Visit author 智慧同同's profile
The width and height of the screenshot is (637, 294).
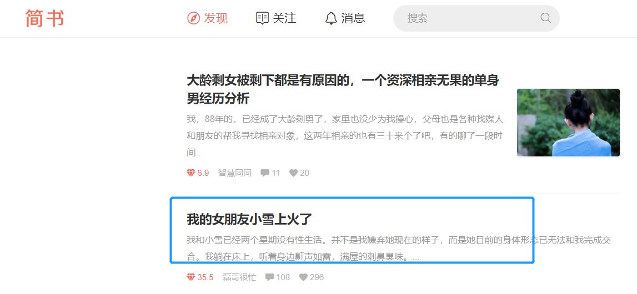(235, 173)
